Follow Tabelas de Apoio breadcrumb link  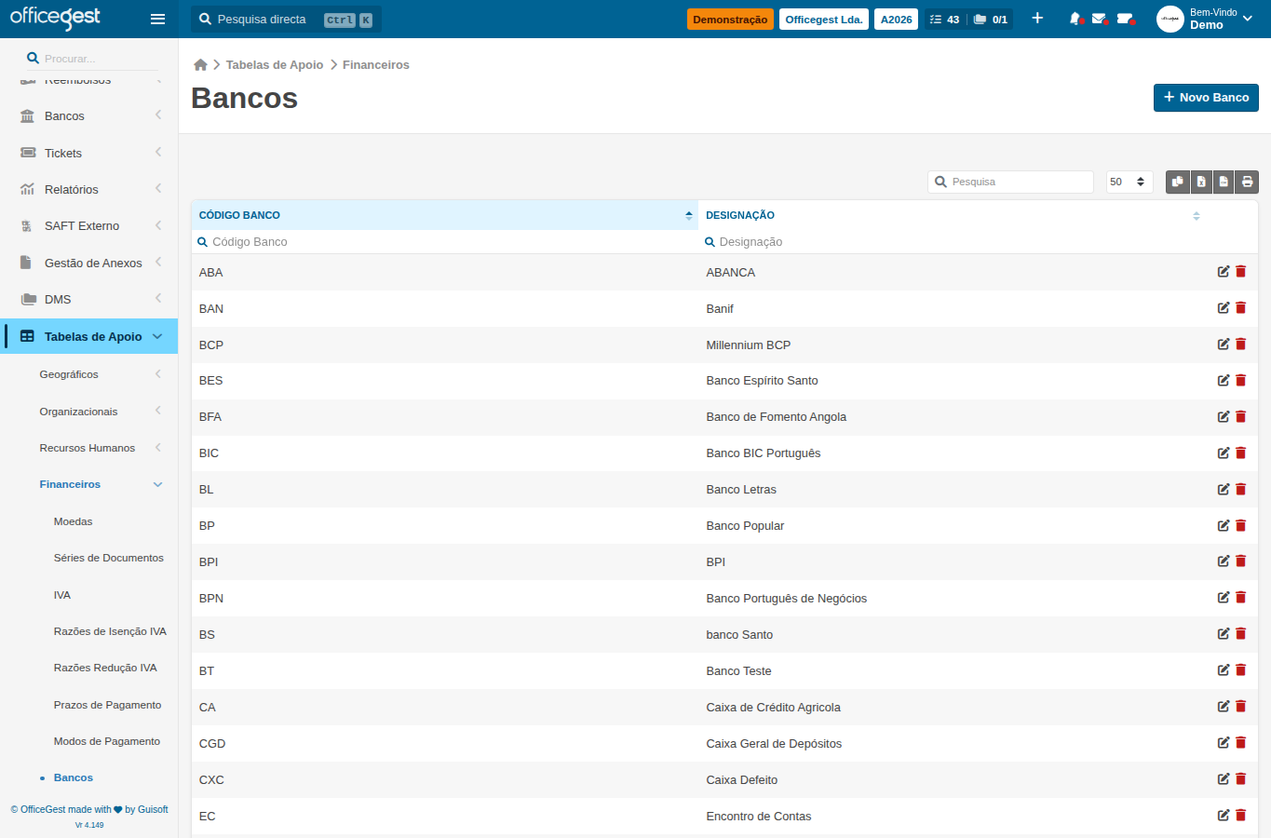point(275,64)
